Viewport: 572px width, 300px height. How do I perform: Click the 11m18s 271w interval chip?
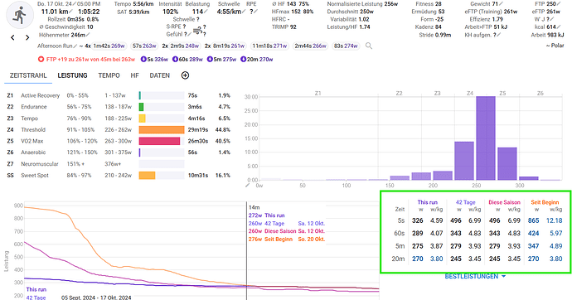[x=269, y=46]
